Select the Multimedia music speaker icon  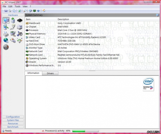[20, 34]
